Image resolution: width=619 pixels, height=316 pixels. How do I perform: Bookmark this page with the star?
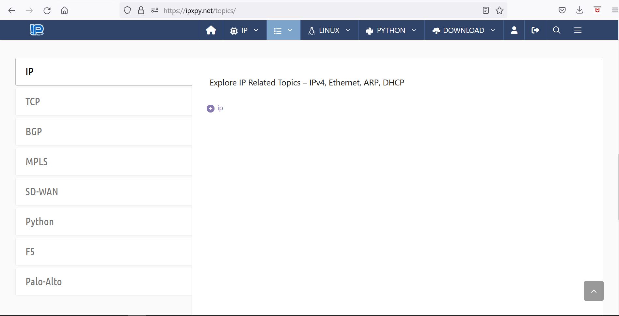(500, 10)
